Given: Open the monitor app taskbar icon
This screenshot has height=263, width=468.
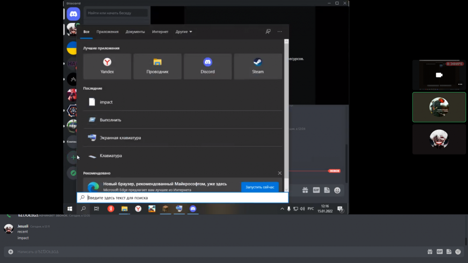Looking at the screenshot, I should (x=179, y=209).
